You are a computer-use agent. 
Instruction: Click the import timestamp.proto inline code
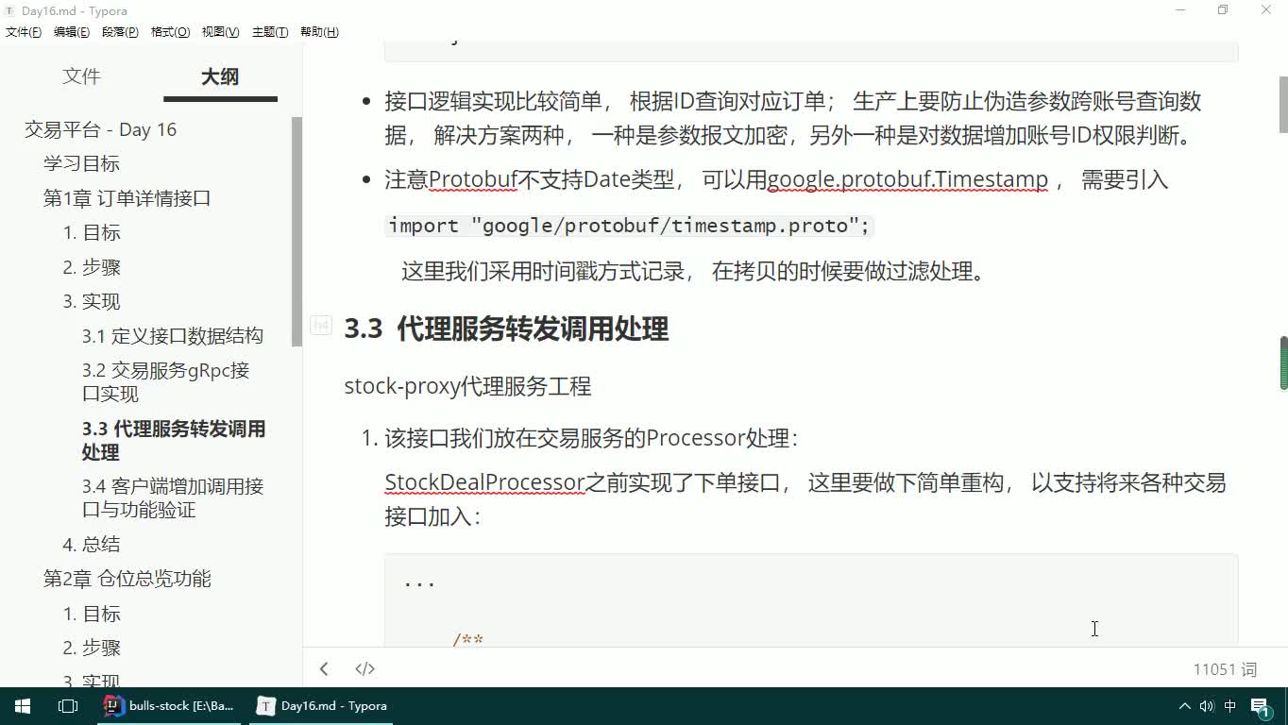coord(629,226)
